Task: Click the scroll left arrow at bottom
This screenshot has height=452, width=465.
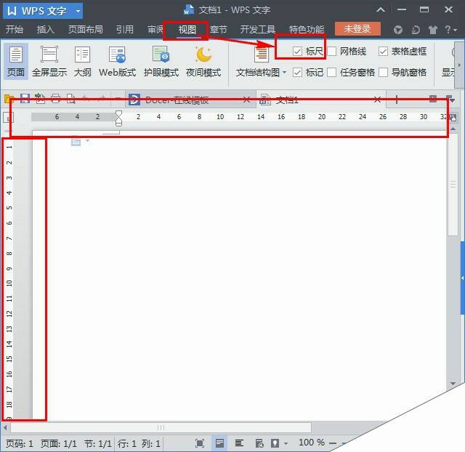Action: (5, 427)
